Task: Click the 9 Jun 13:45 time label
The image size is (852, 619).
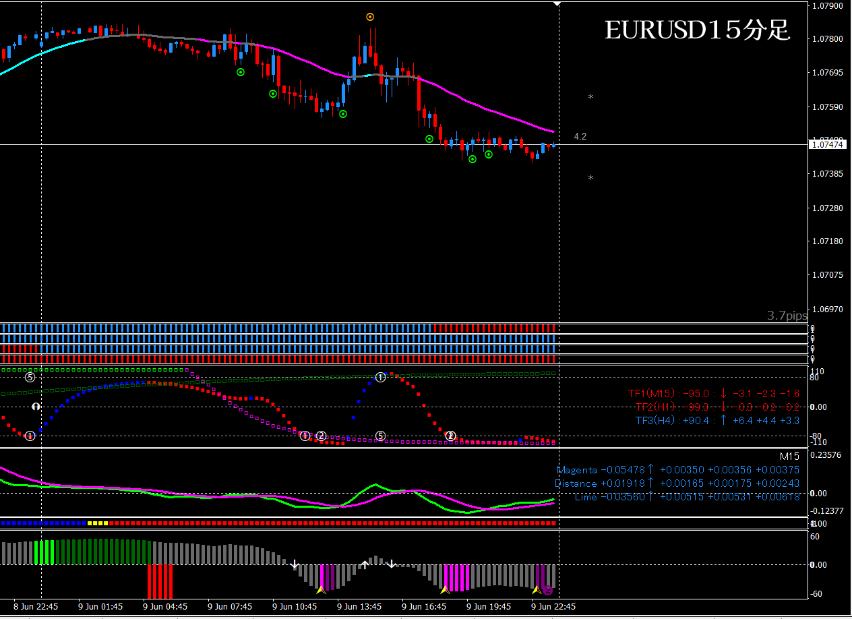Action: click(x=359, y=607)
